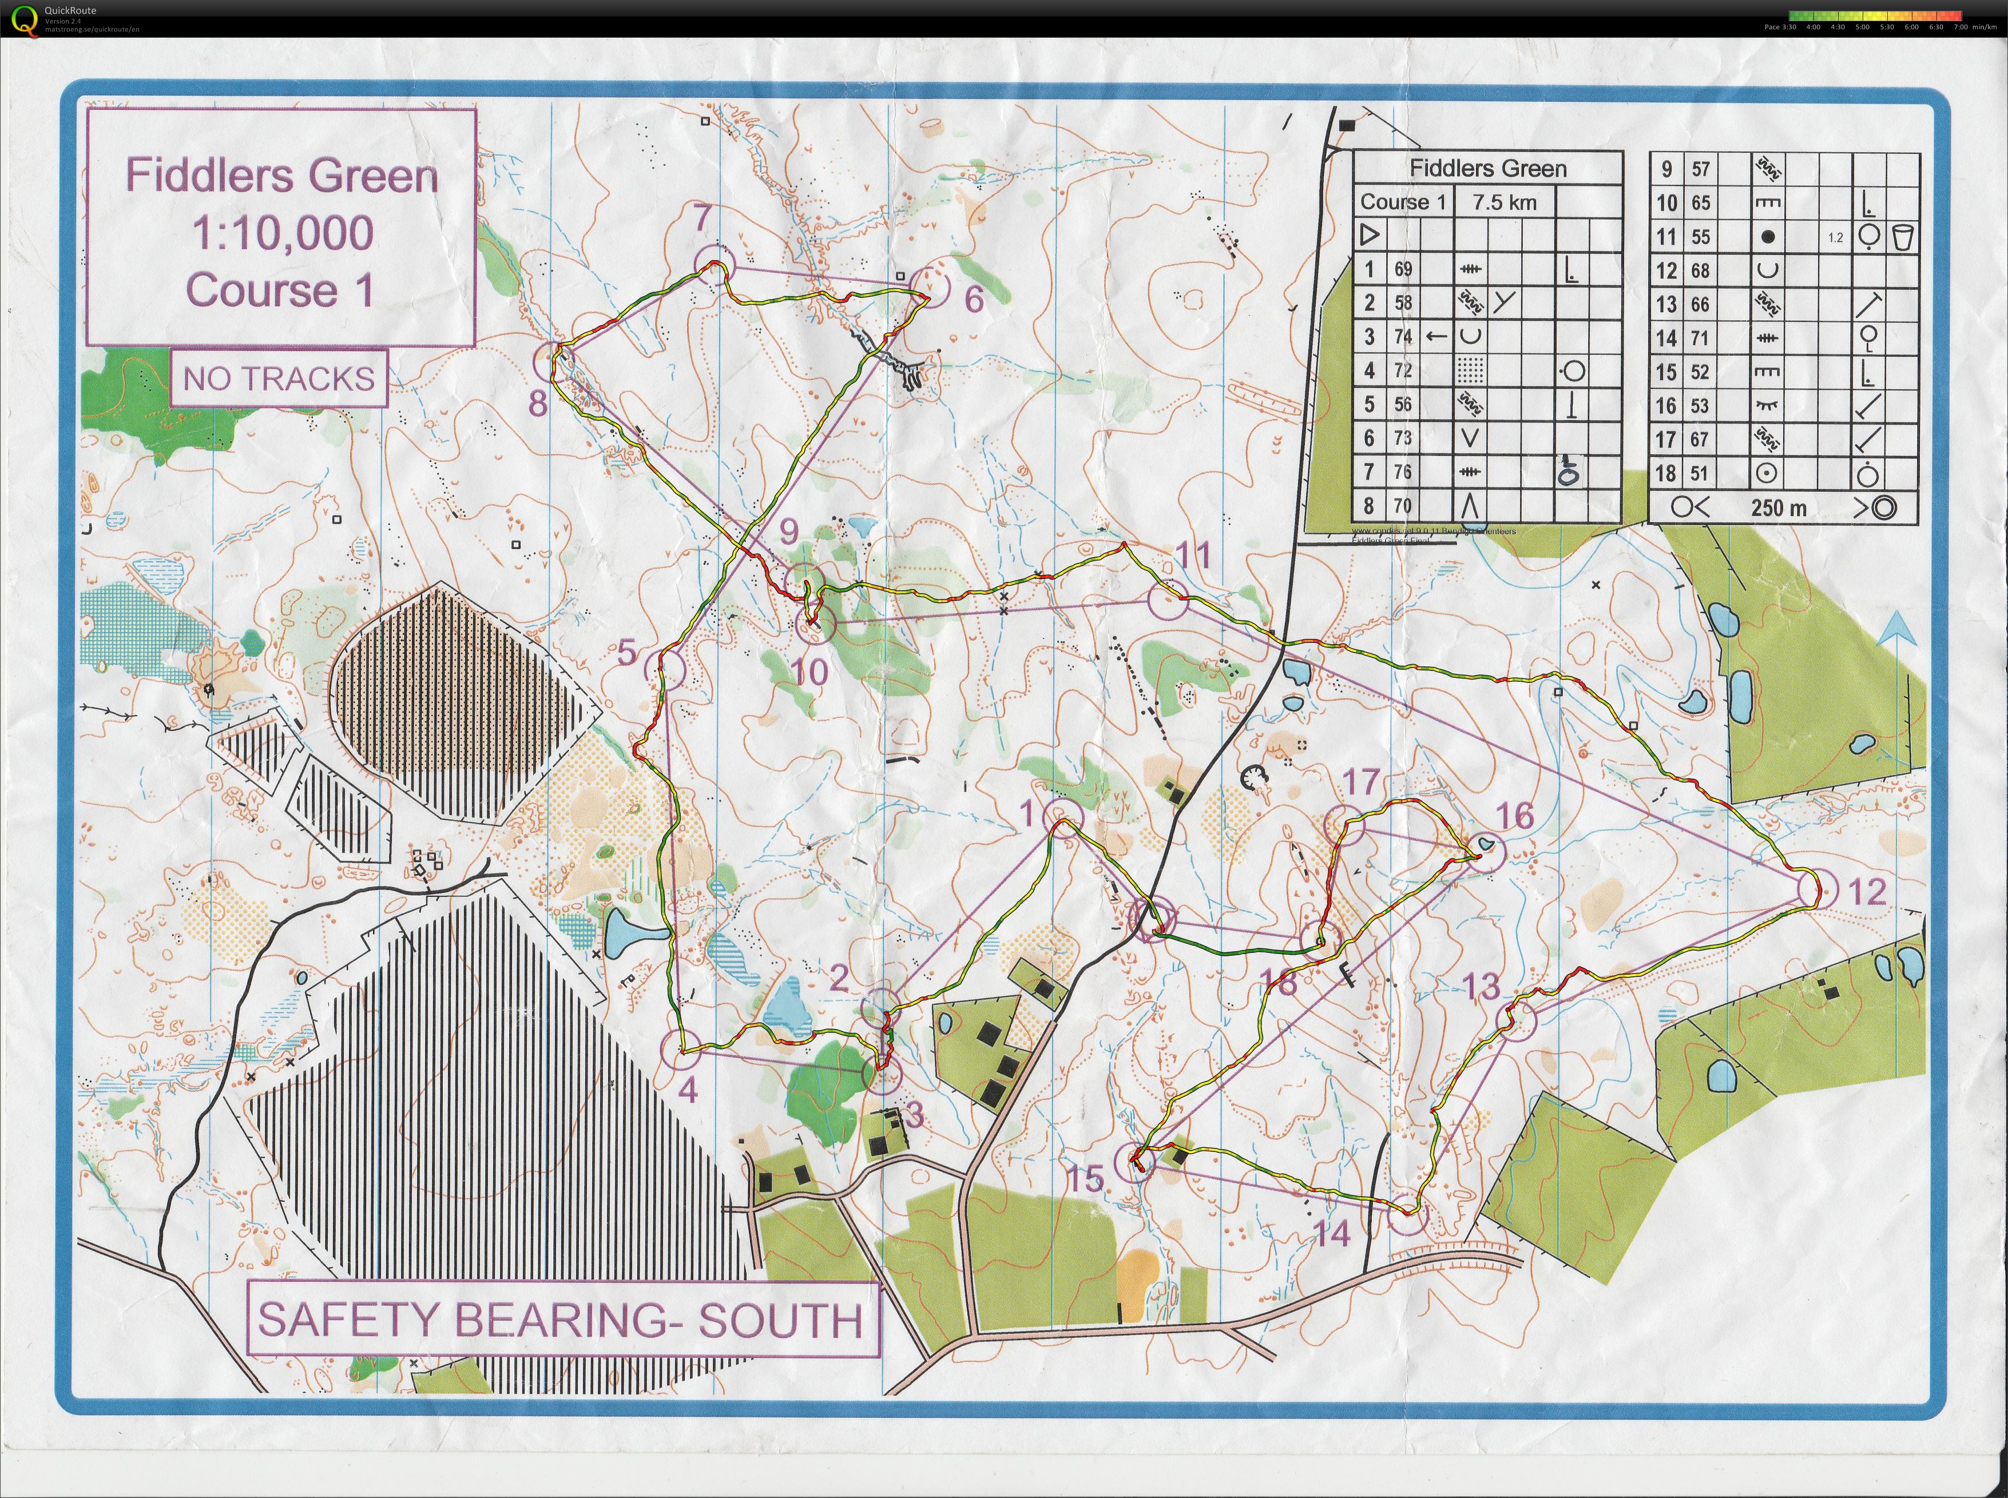Image resolution: width=2008 pixels, height=1498 pixels.
Task: Click the matstroeng.se/quickroute link text
Action: (x=92, y=29)
